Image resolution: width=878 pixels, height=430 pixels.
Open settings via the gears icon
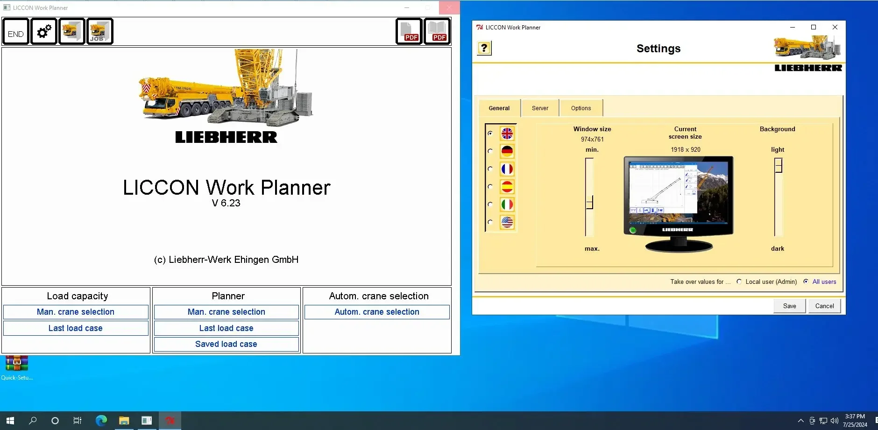44,32
